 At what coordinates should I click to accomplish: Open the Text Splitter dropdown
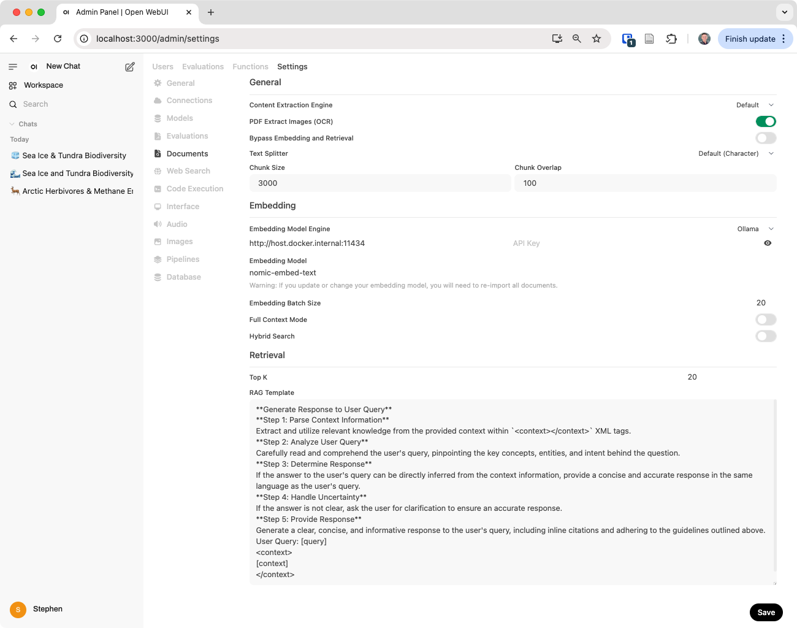click(x=736, y=153)
